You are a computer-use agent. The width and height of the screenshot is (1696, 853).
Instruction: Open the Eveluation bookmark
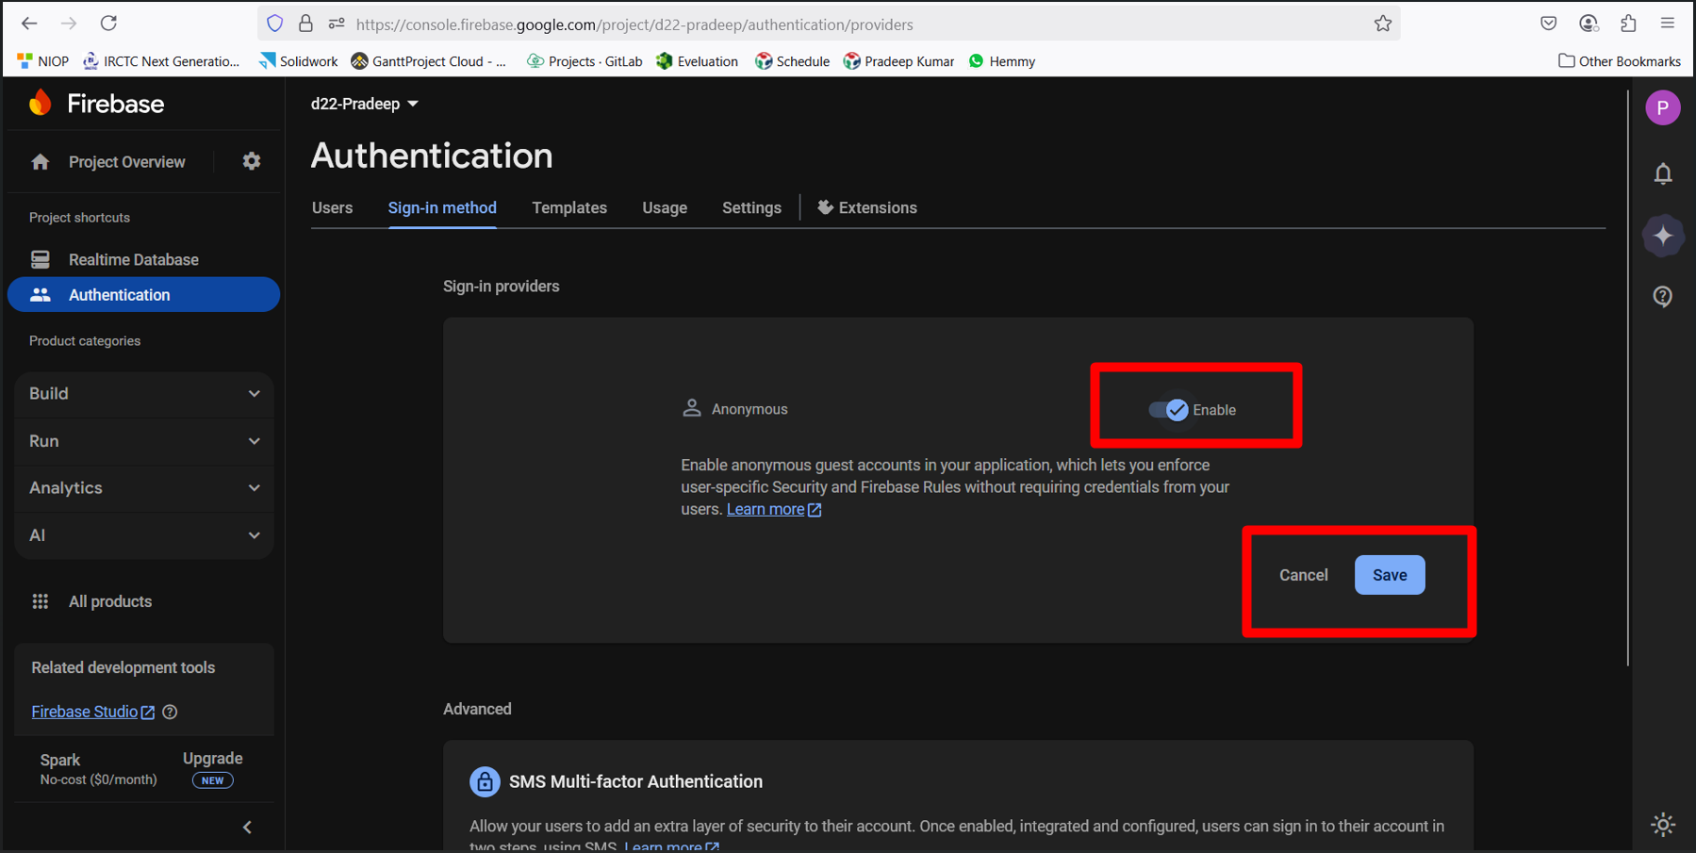click(x=698, y=61)
